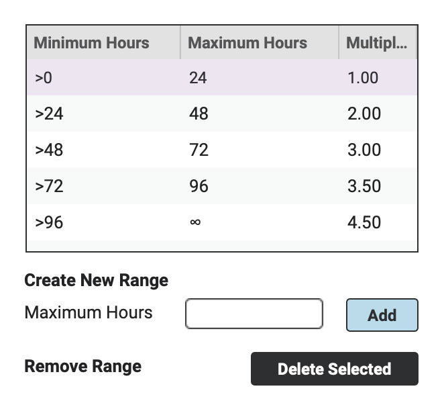
Task: Click the truncated Multipl... column header
Action: pyautogui.click(x=378, y=42)
